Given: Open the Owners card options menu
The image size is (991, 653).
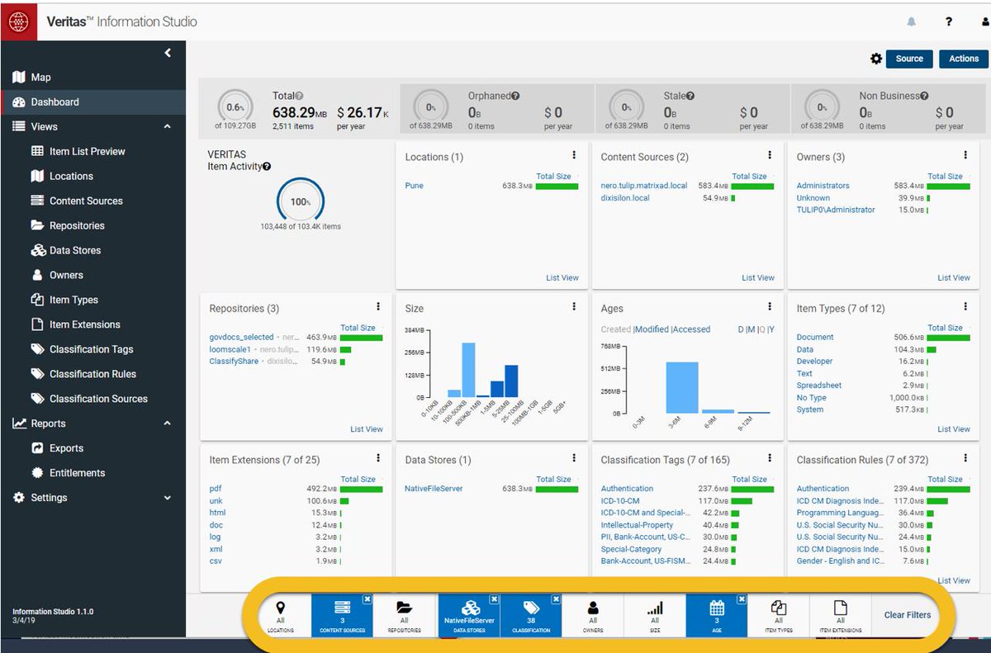Looking at the screenshot, I should 965,155.
